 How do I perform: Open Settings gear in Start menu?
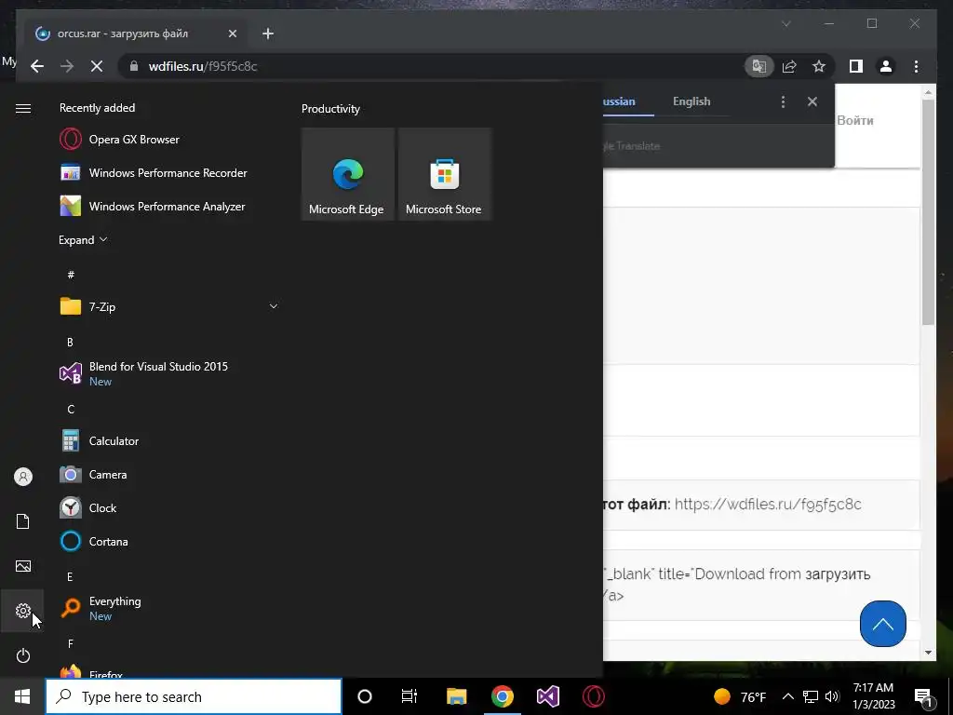(23, 611)
